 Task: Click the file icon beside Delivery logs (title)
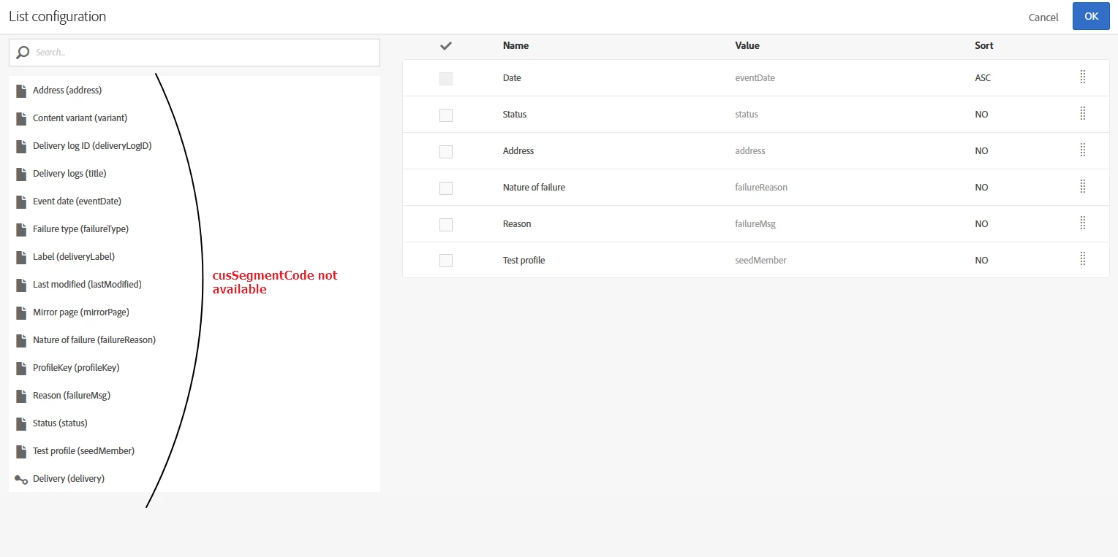tap(21, 174)
